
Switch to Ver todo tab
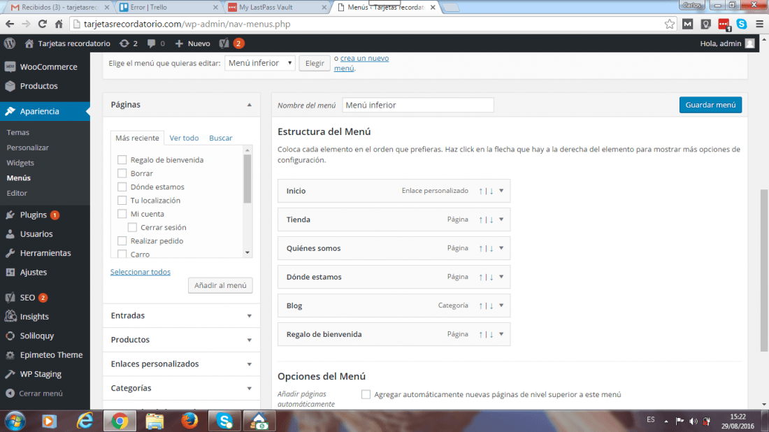pyautogui.click(x=184, y=138)
